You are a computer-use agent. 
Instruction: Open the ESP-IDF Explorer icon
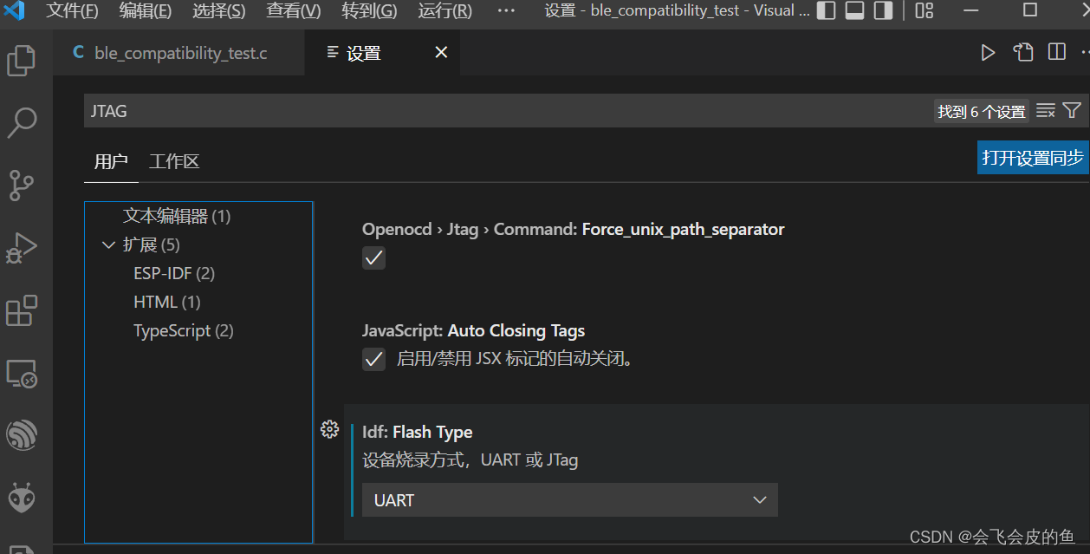tap(21, 435)
